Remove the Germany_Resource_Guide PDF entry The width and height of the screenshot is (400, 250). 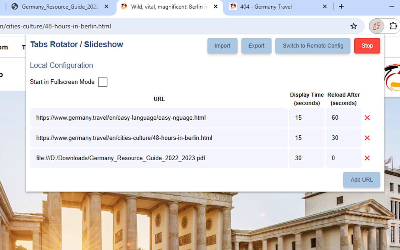(x=367, y=158)
